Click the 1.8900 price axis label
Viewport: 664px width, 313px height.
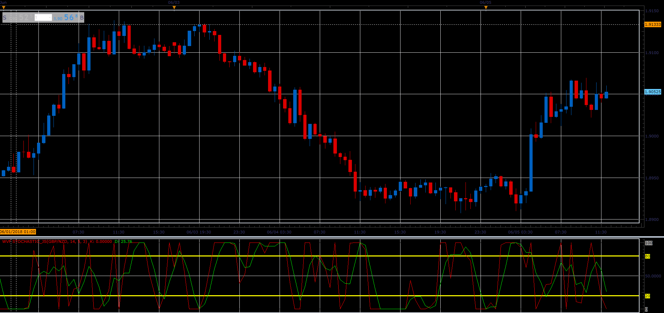pyautogui.click(x=652, y=219)
